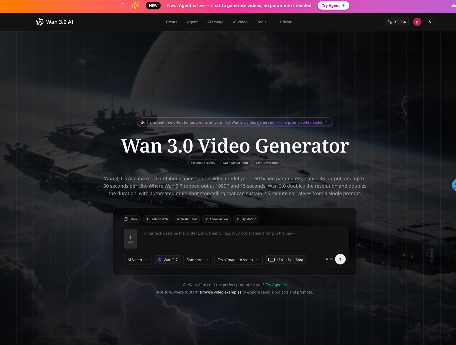Image resolution: width=456 pixels, height=345 pixels.
Task: Open the user avatar 'd' menu
Action: click(x=417, y=22)
